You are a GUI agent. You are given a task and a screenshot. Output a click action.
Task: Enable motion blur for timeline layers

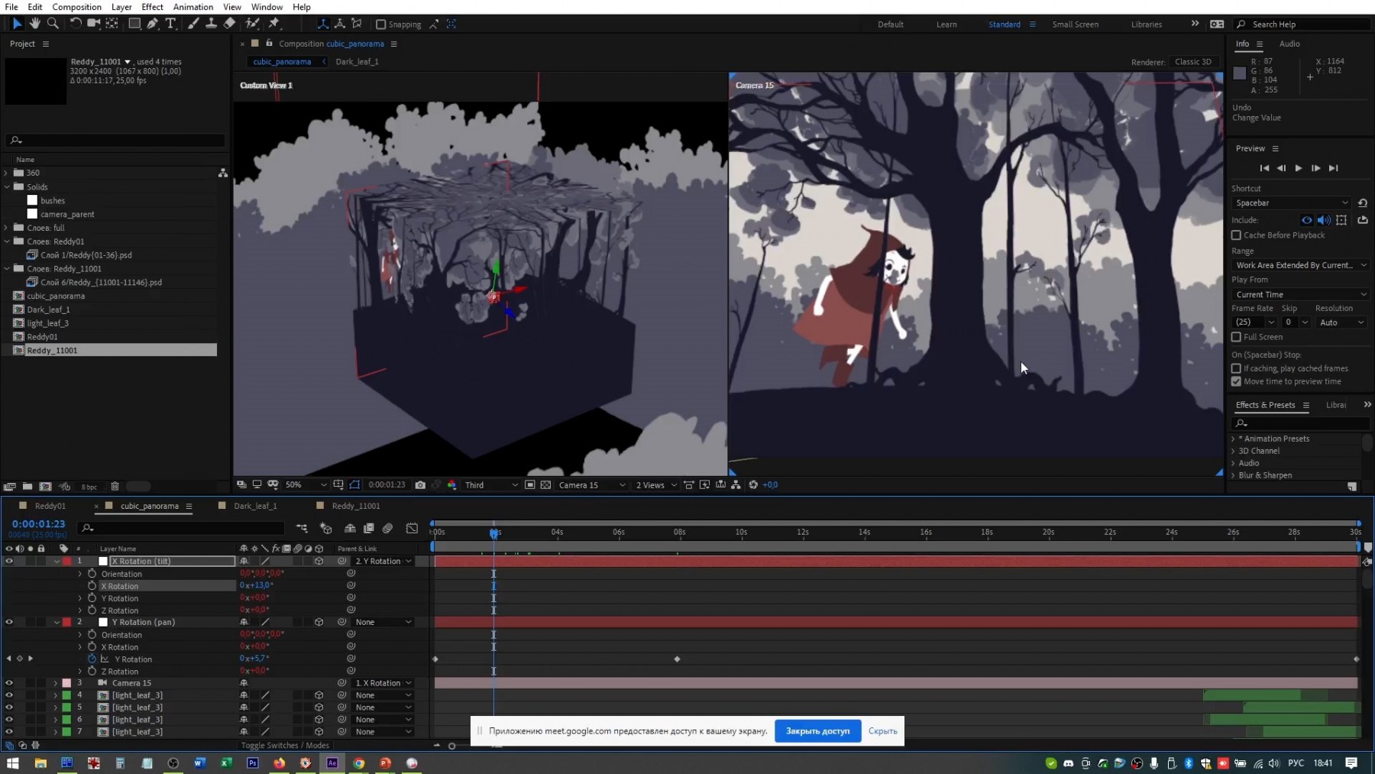tap(387, 528)
